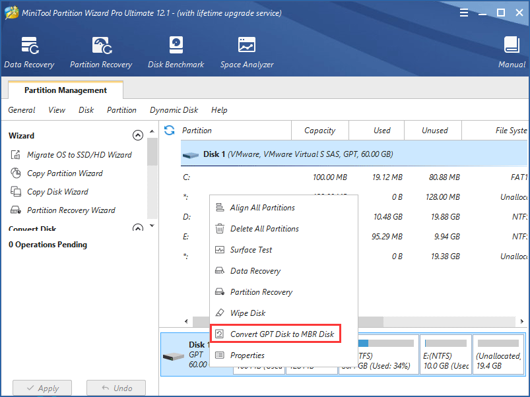Start the Space Analyzer tool

tap(246, 52)
